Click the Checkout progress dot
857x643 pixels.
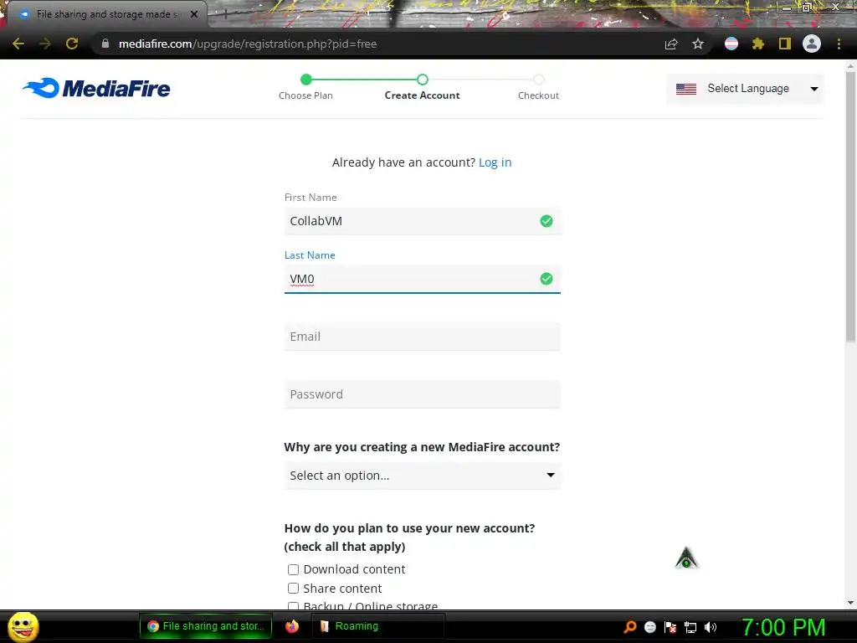(x=539, y=80)
